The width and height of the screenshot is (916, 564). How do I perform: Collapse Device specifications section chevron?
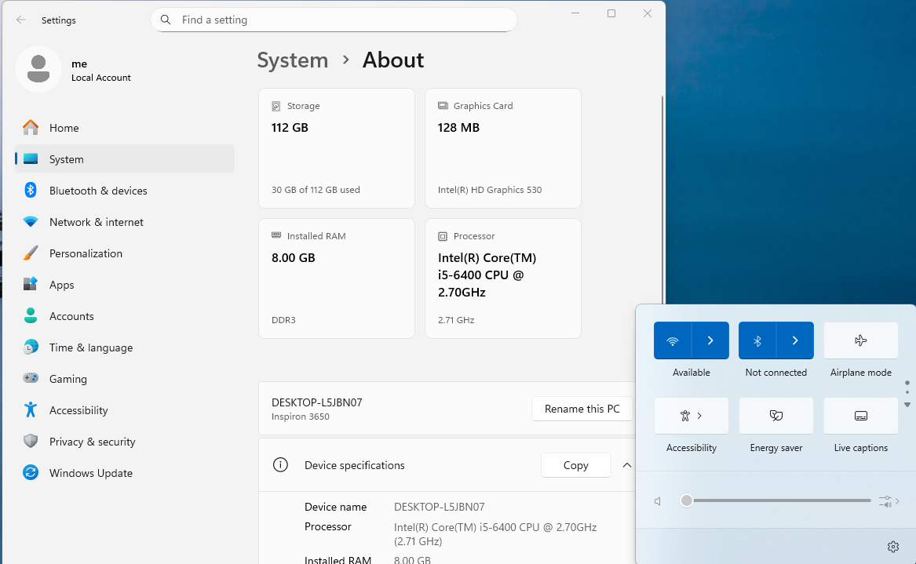point(627,464)
